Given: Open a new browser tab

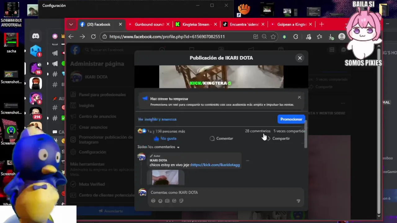Looking at the screenshot, I should (322, 24).
